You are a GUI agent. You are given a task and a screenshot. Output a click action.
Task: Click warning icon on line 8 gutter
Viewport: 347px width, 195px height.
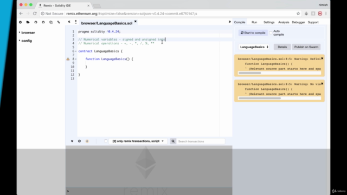[68, 59]
